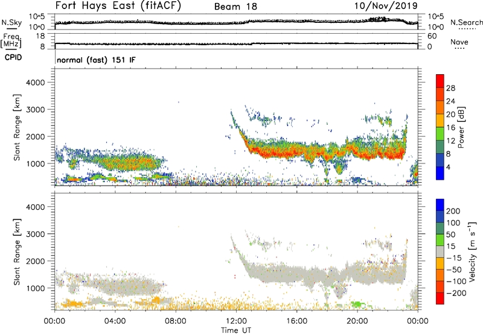Image resolution: width=483 pixels, height=334 pixels.
Task: Click the '-200' label on Velocity colorbar
Action: 456,293
